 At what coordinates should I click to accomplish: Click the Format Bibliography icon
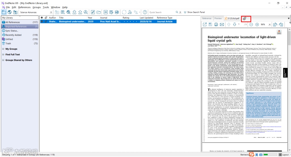[x=111, y=12]
